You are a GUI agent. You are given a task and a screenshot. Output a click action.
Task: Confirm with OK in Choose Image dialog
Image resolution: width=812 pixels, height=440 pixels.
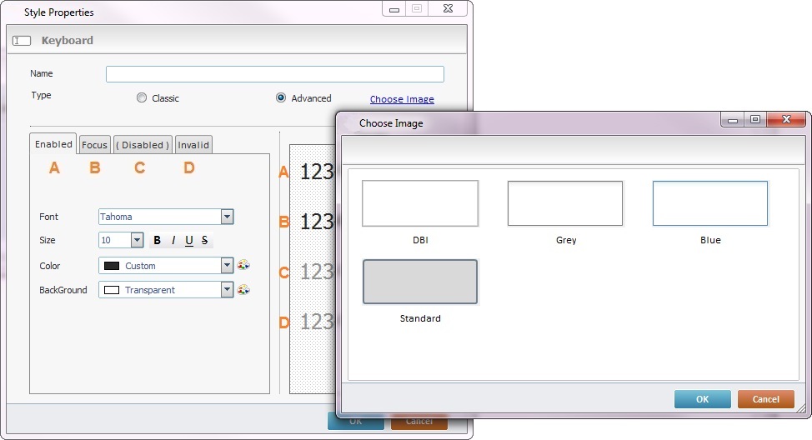[x=702, y=399]
